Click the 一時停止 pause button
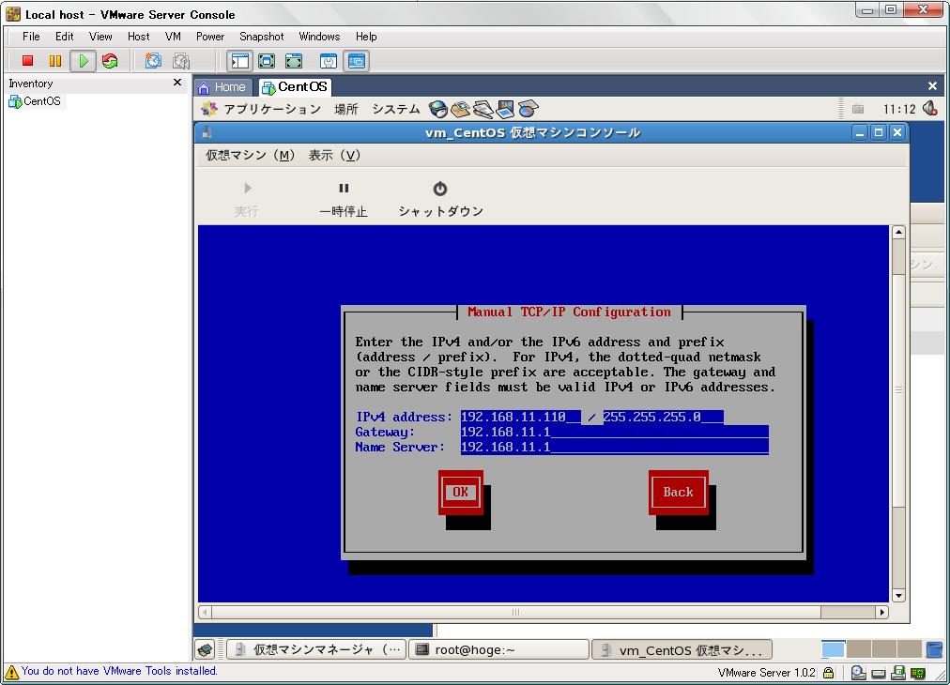The height and width of the screenshot is (685, 950). click(344, 199)
